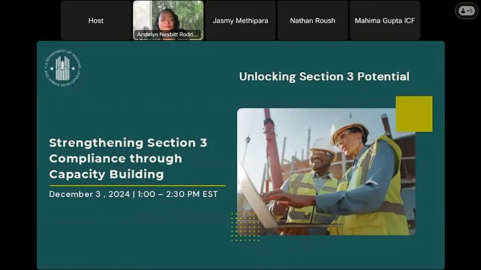This screenshot has width=481, height=270.
Task: Click the 'December 3 , 2024' date line
Action: tap(134, 194)
